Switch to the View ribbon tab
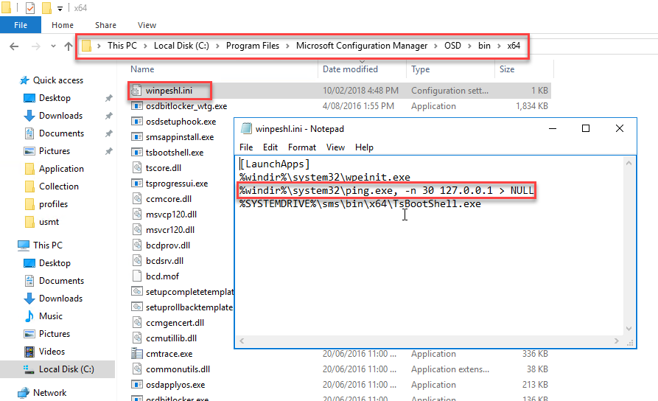Viewport: 658px width, 401px height. (147, 25)
